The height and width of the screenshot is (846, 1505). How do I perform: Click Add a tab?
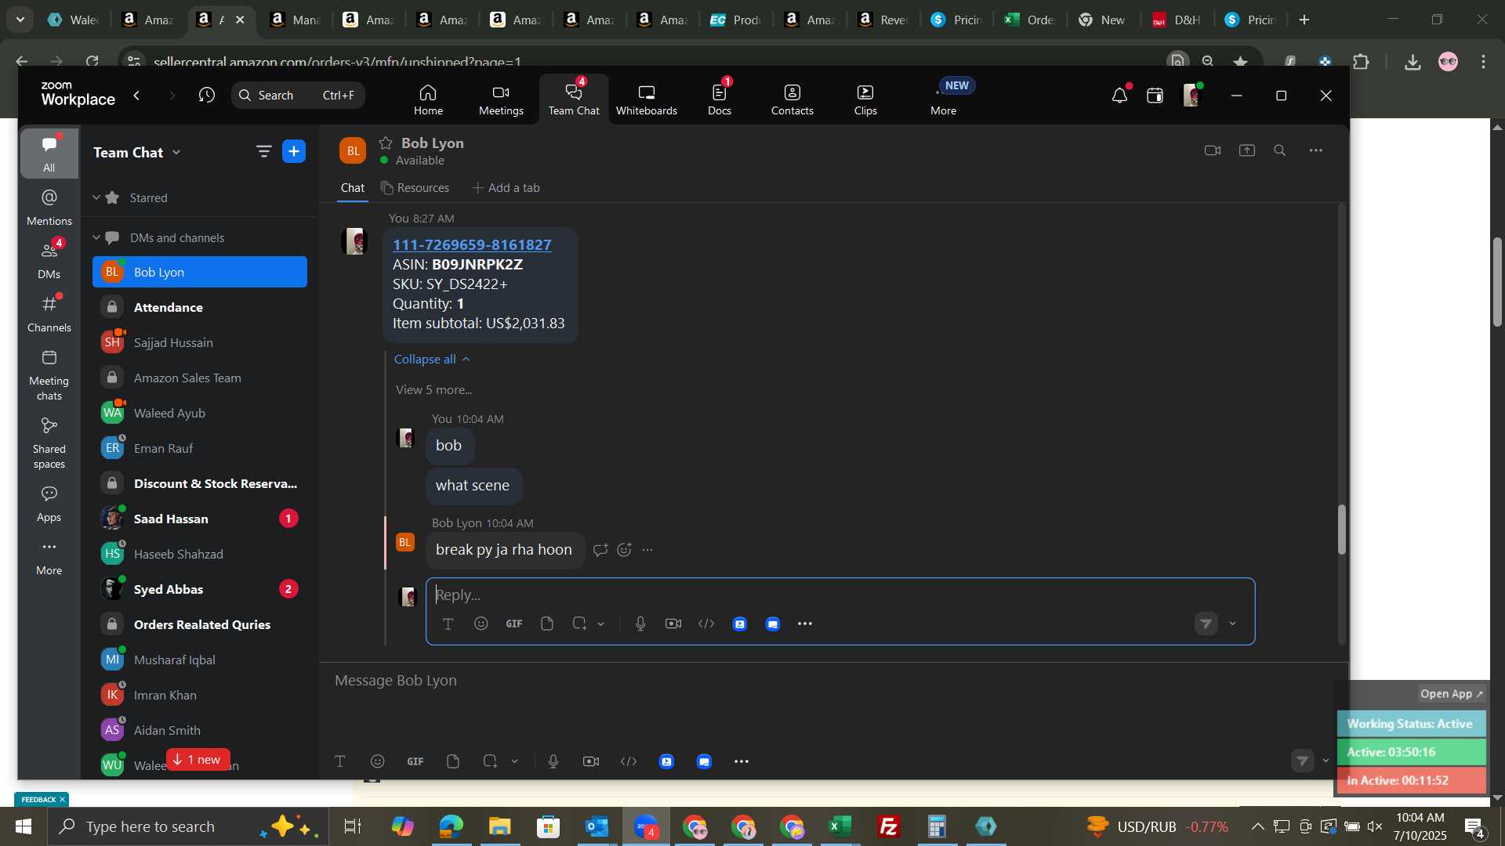[506, 188]
